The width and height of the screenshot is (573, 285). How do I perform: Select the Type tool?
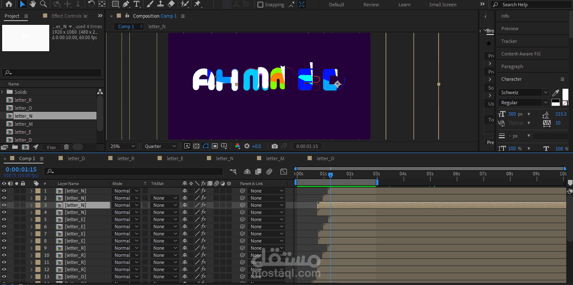coord(137,5)
